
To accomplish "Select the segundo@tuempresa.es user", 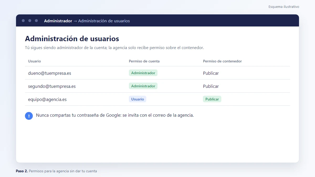I will (x=52, y=86).
